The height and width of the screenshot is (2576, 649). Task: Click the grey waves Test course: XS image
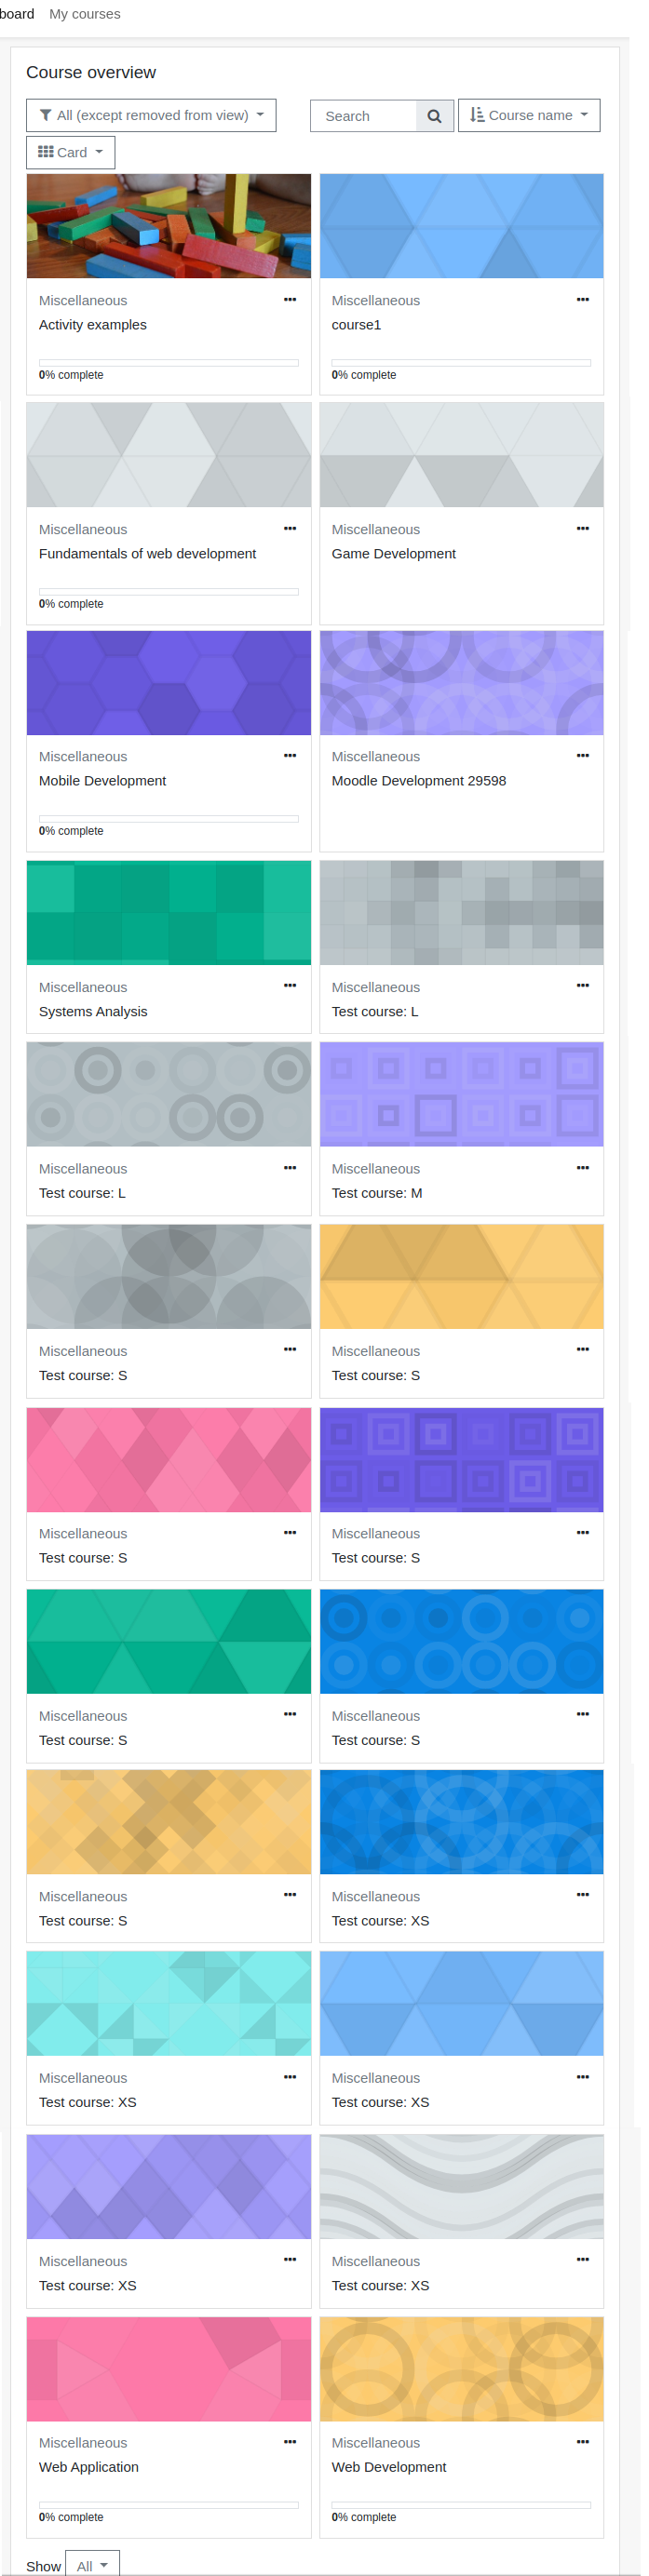[461, 2186]
